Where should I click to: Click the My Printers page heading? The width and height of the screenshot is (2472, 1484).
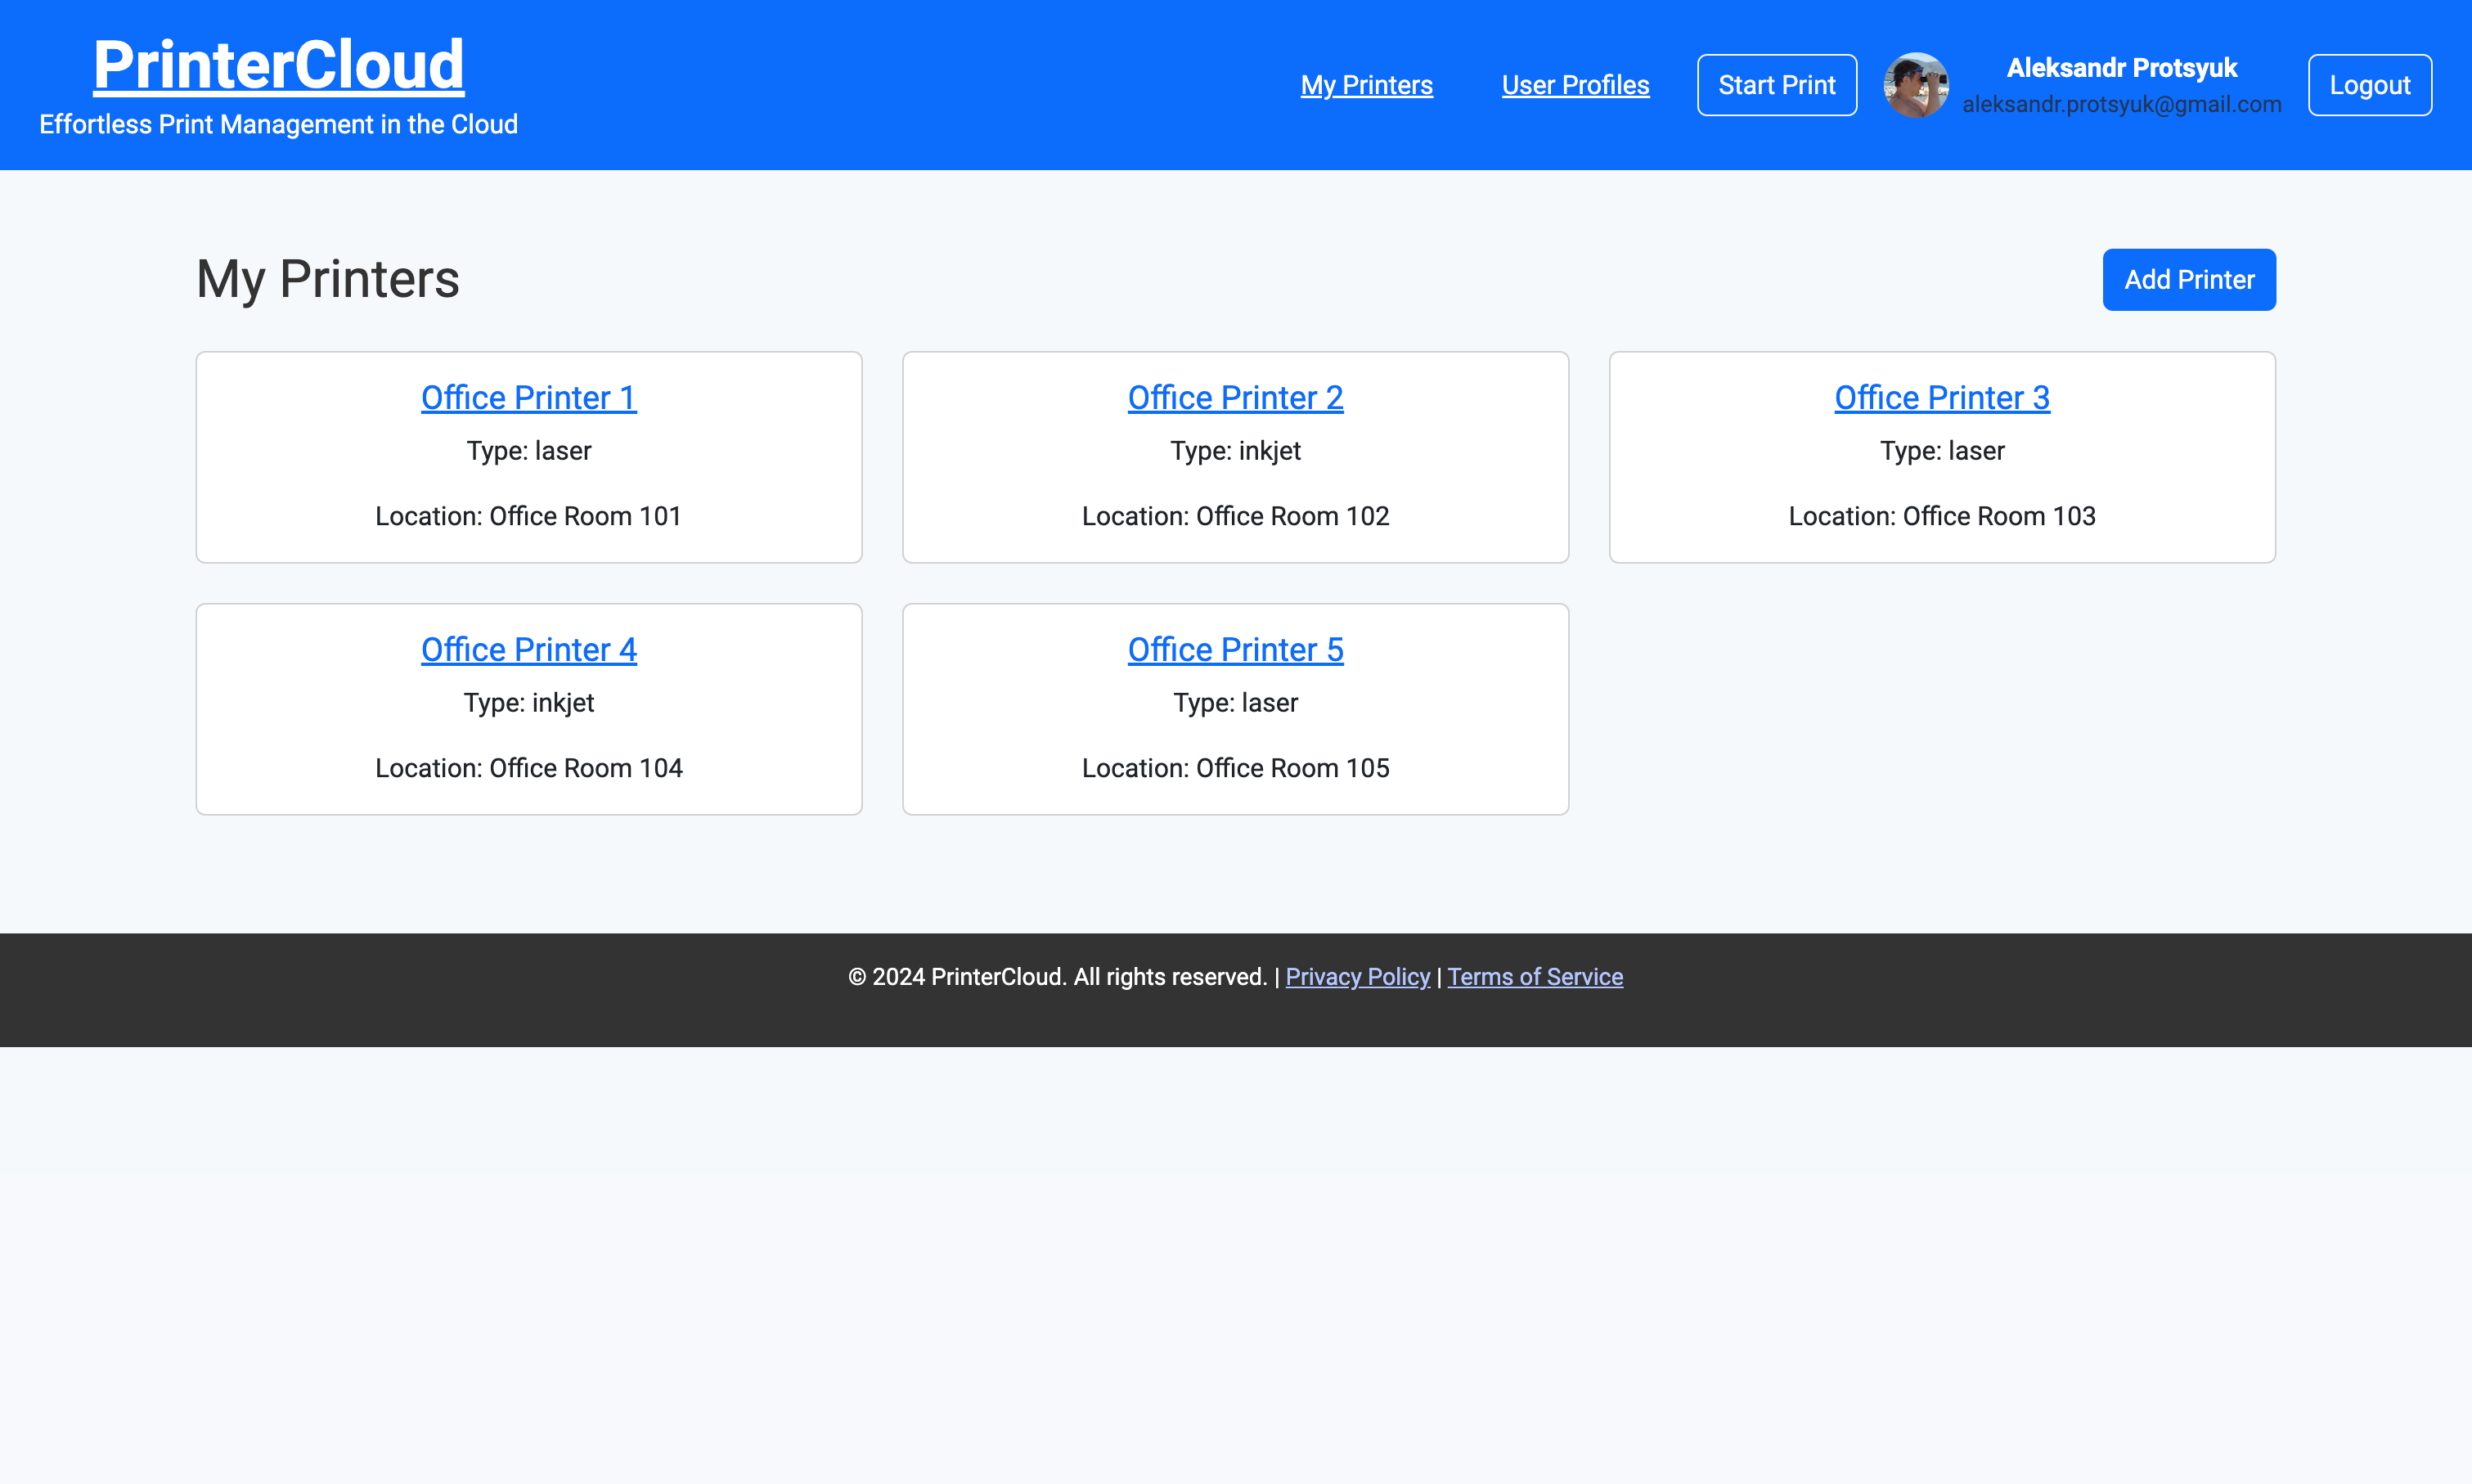click(x=328, y=279)
